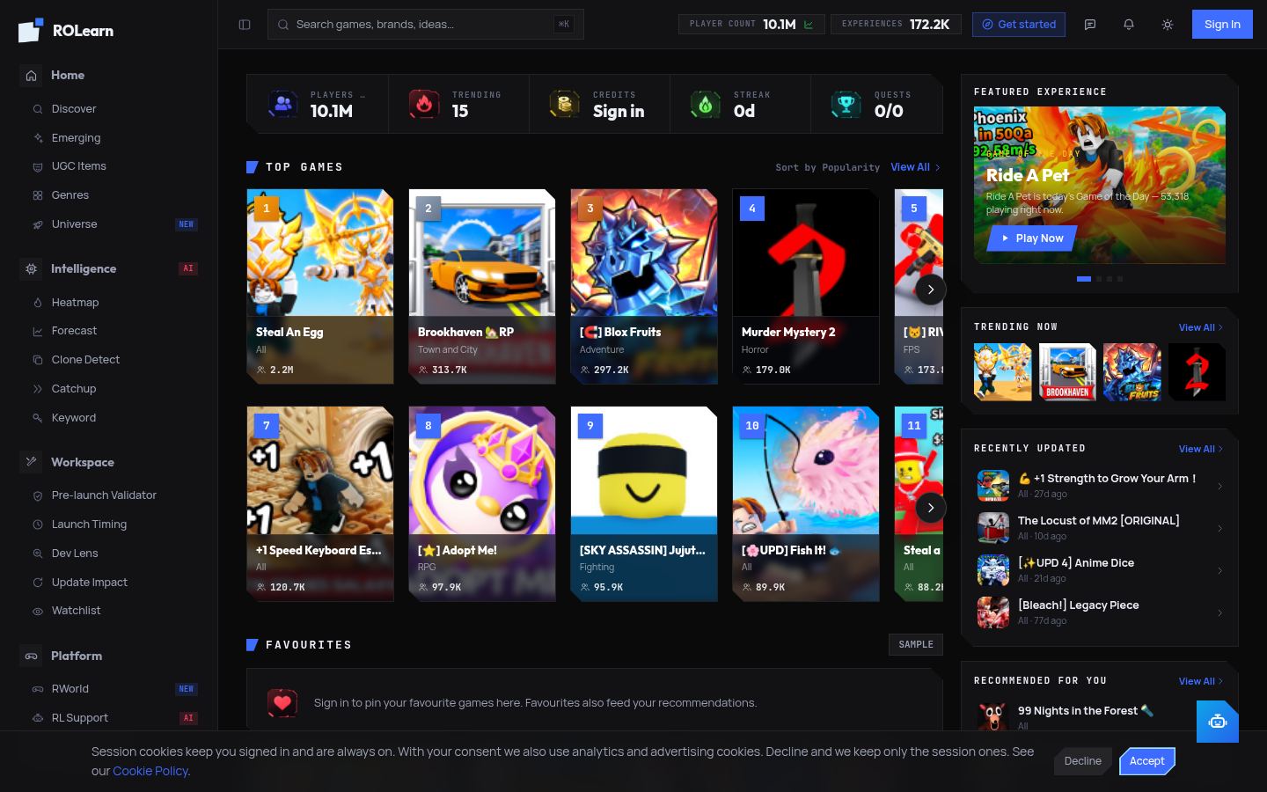Accept the cookies
This screenshot has height=792, width=1267.
coord(1147,761)
